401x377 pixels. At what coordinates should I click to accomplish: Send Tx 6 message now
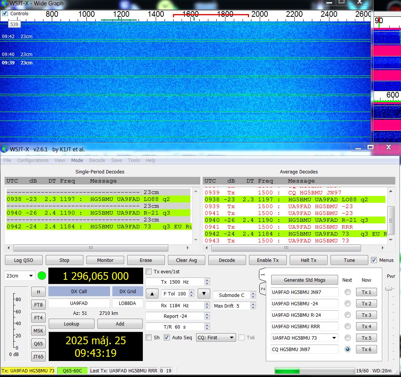click(366, 349)
